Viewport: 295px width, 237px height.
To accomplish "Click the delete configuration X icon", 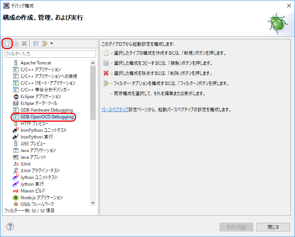I will 24,43.
